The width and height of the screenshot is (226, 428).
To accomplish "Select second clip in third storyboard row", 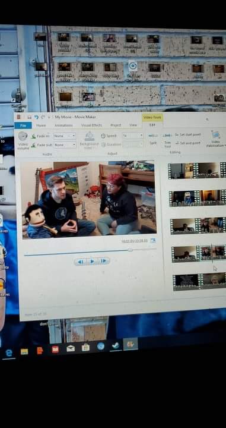I will (x=212, y=225).
